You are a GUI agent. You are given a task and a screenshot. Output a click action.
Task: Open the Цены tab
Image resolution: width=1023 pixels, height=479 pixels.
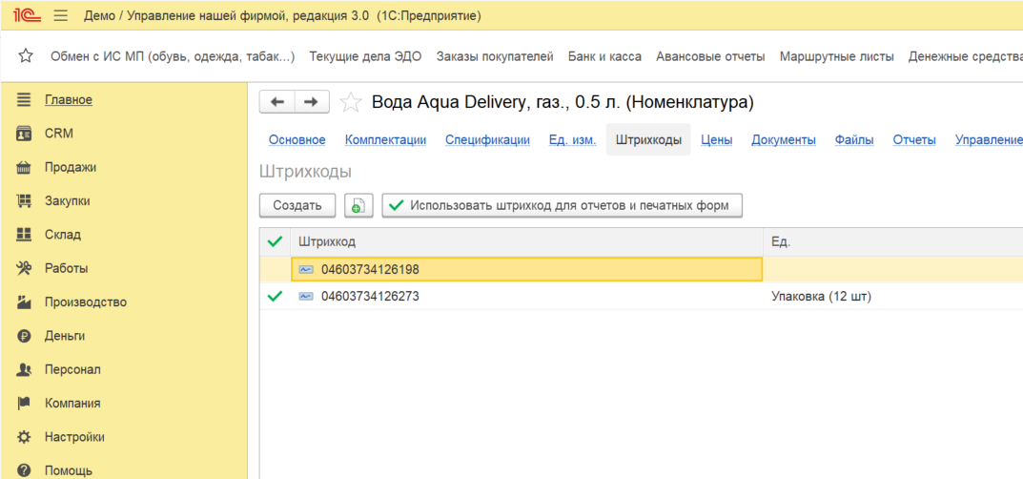[716, 139]
